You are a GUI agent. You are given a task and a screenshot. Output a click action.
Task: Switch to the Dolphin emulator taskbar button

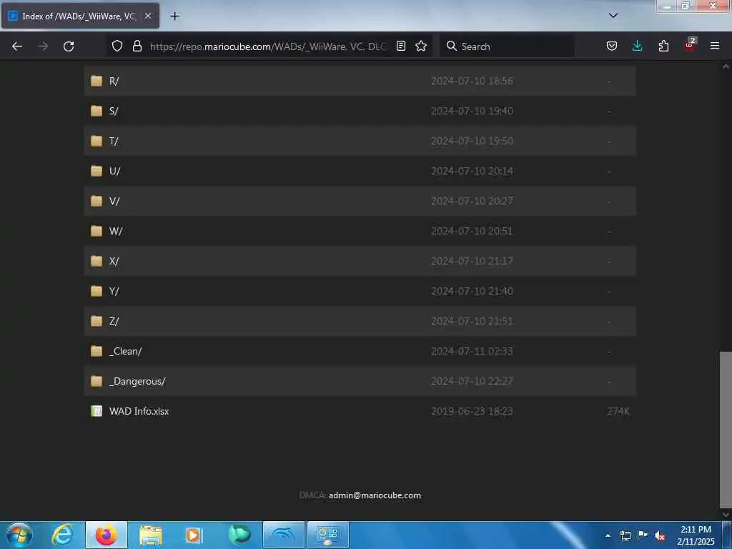(284, 535)
